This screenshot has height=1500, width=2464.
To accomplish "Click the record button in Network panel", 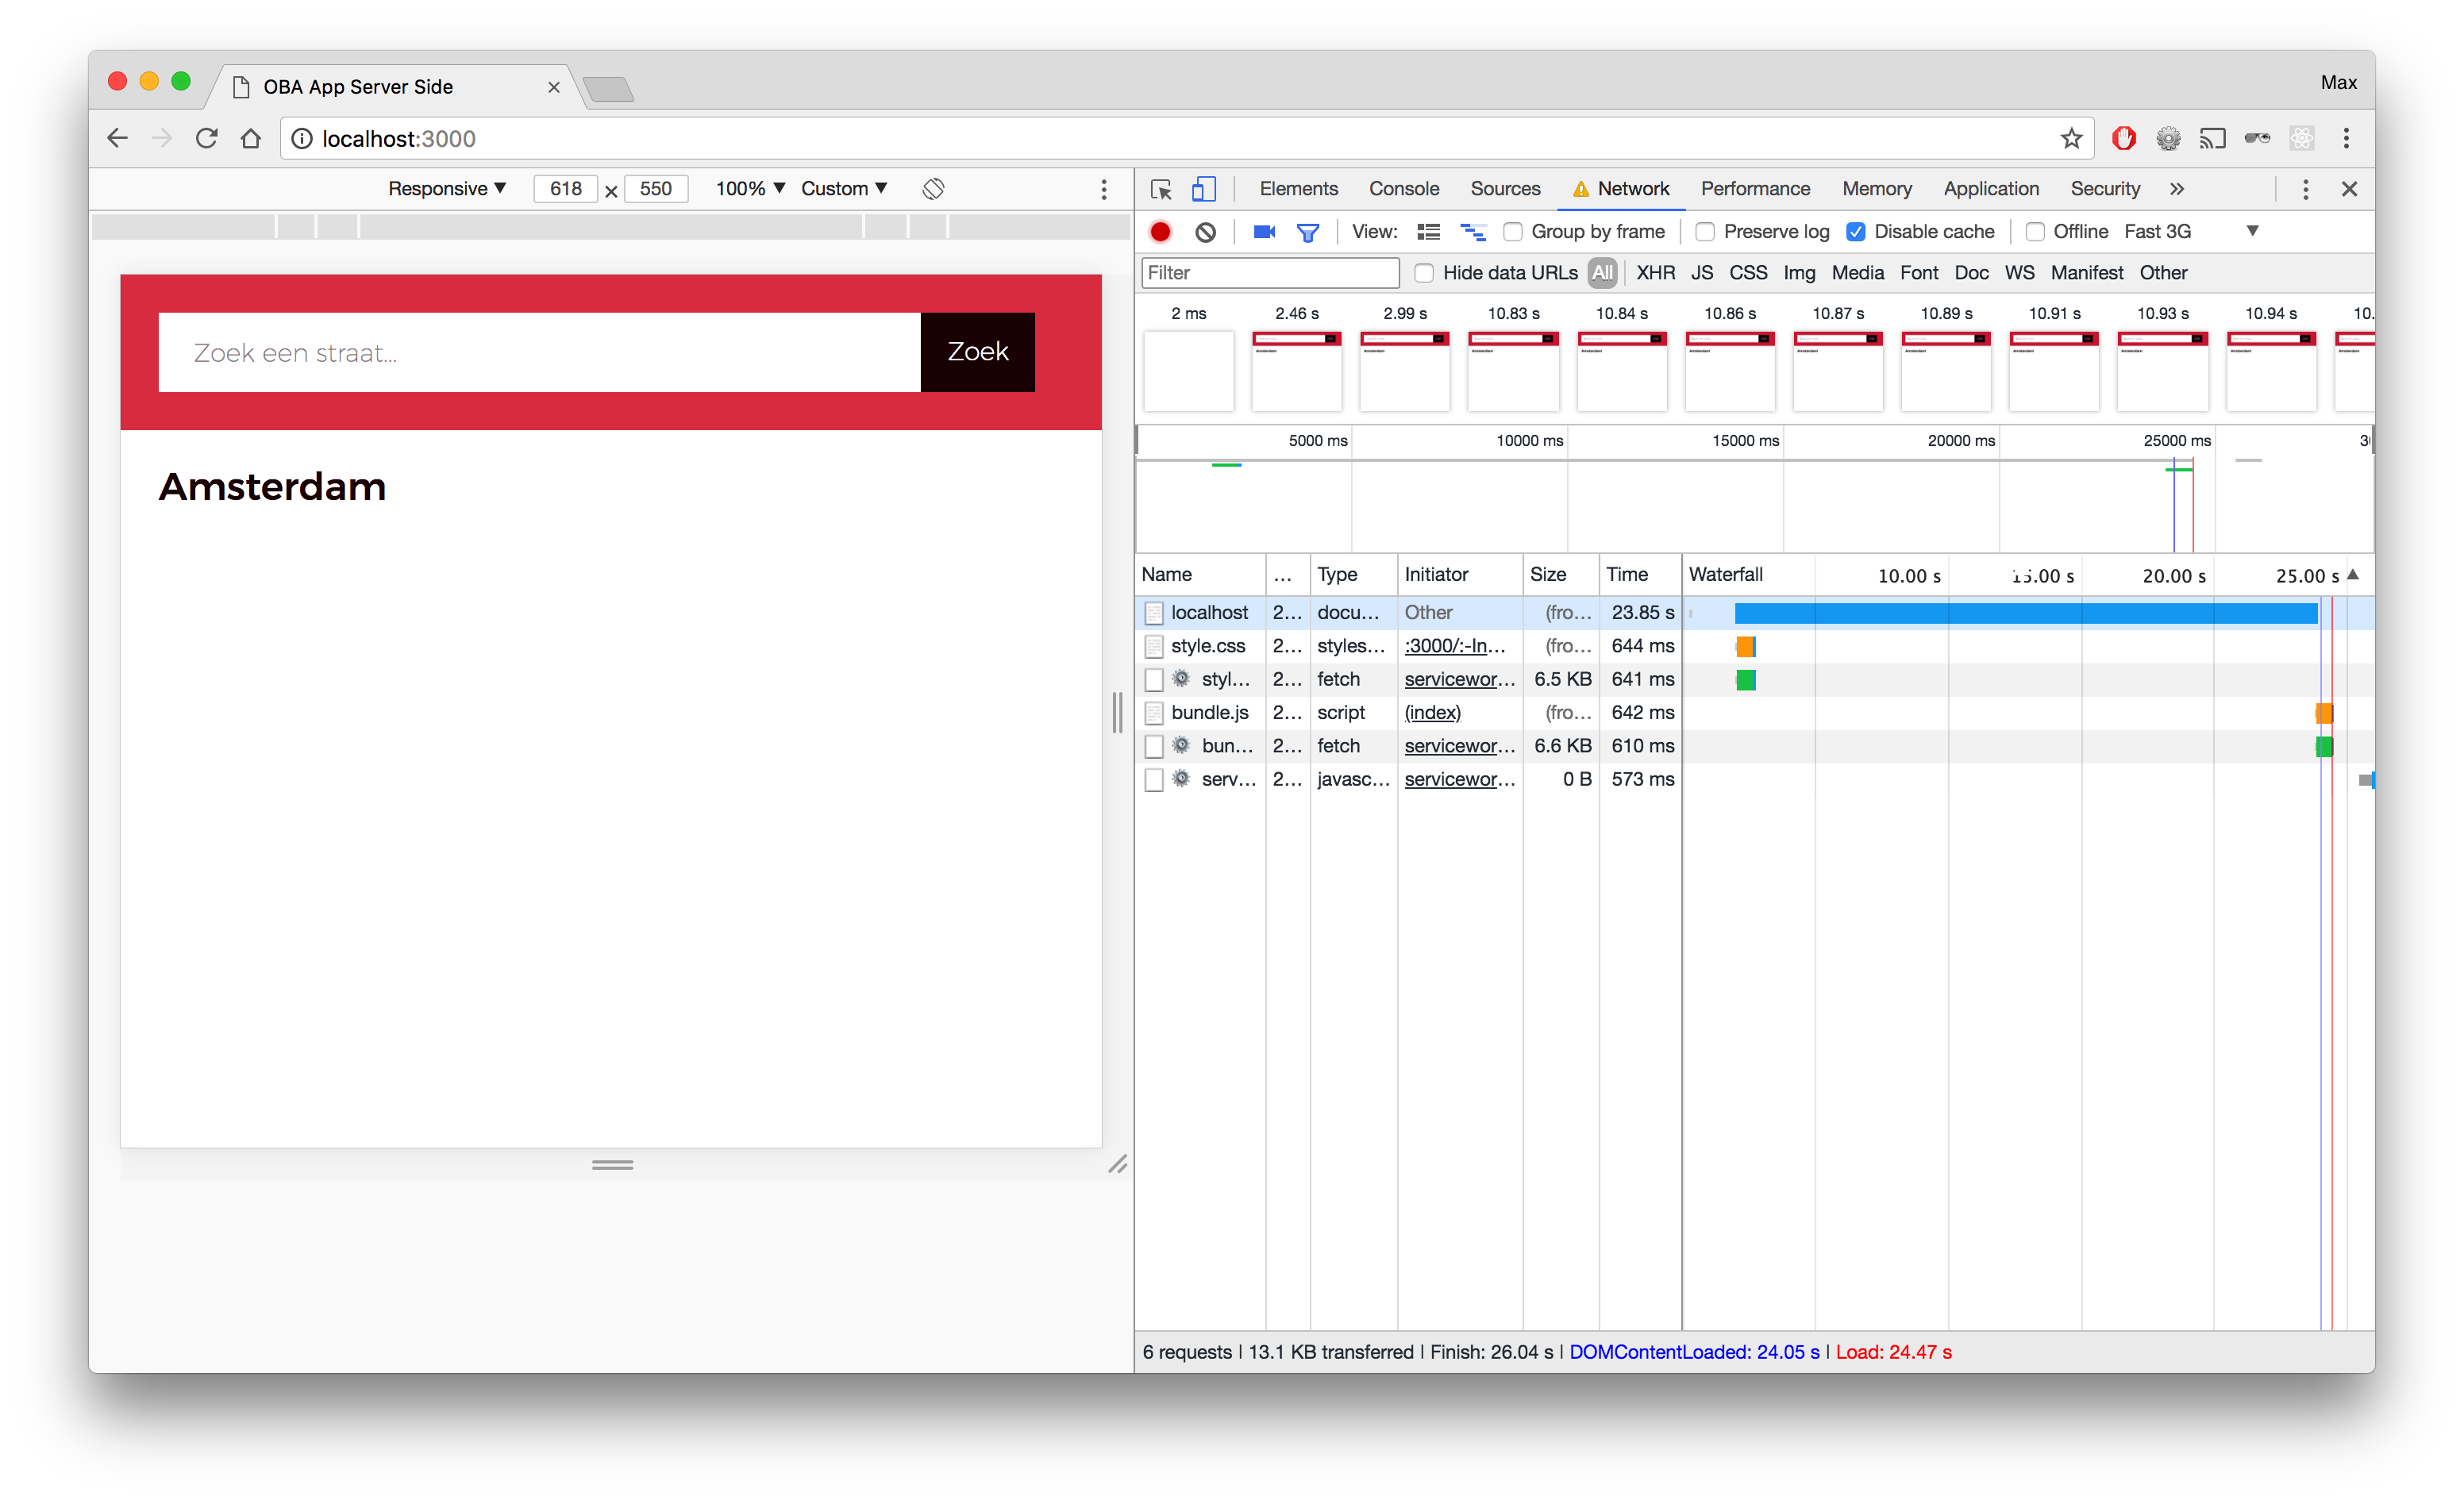I will click(x=1161, y=231).
